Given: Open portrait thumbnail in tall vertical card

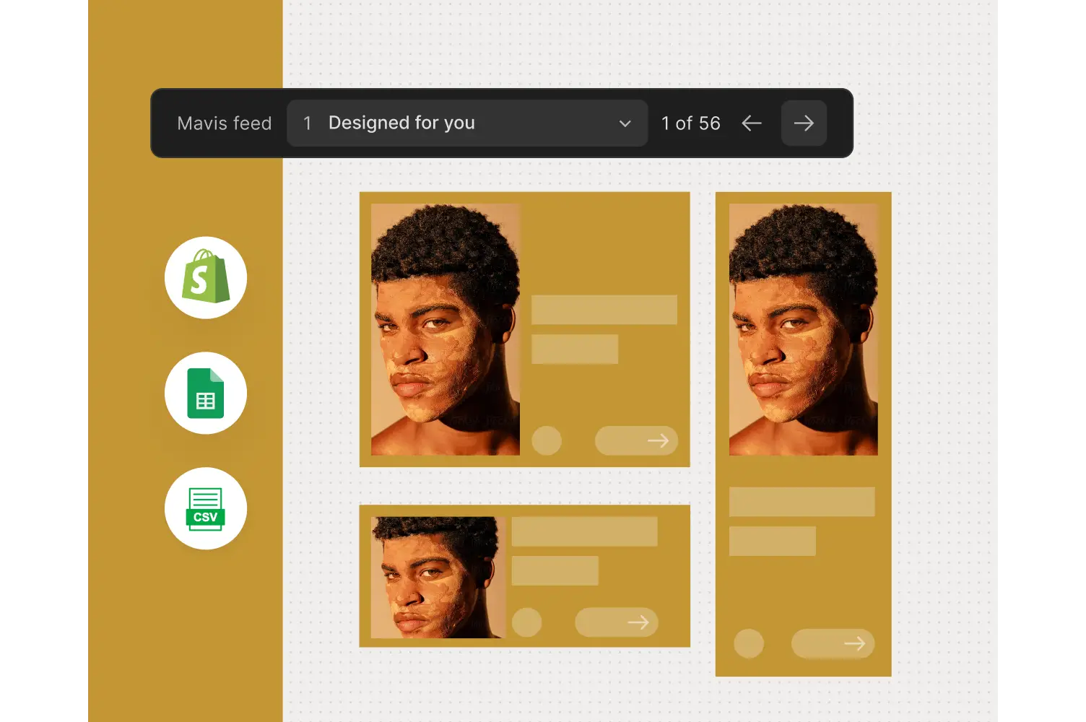Looking at the screenshot, I should (804, 329).
